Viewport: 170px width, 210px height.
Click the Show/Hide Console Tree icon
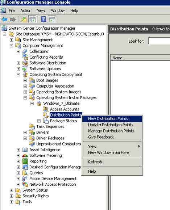pos(33,20)
